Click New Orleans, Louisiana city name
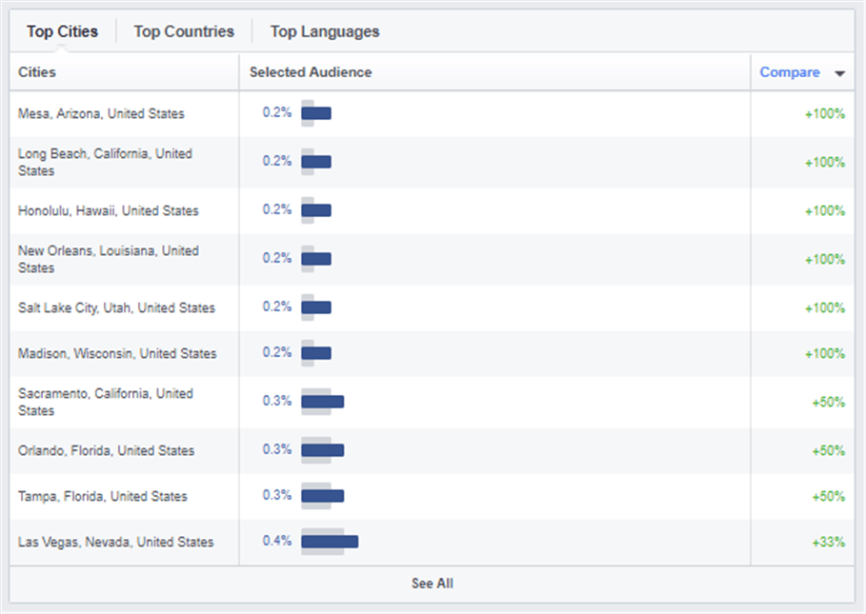866x614 pixels. coord(109,259)
